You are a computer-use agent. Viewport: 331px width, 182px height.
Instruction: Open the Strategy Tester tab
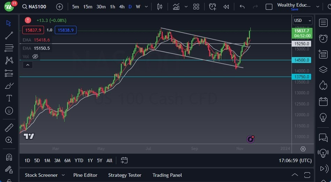click(125, 175)
